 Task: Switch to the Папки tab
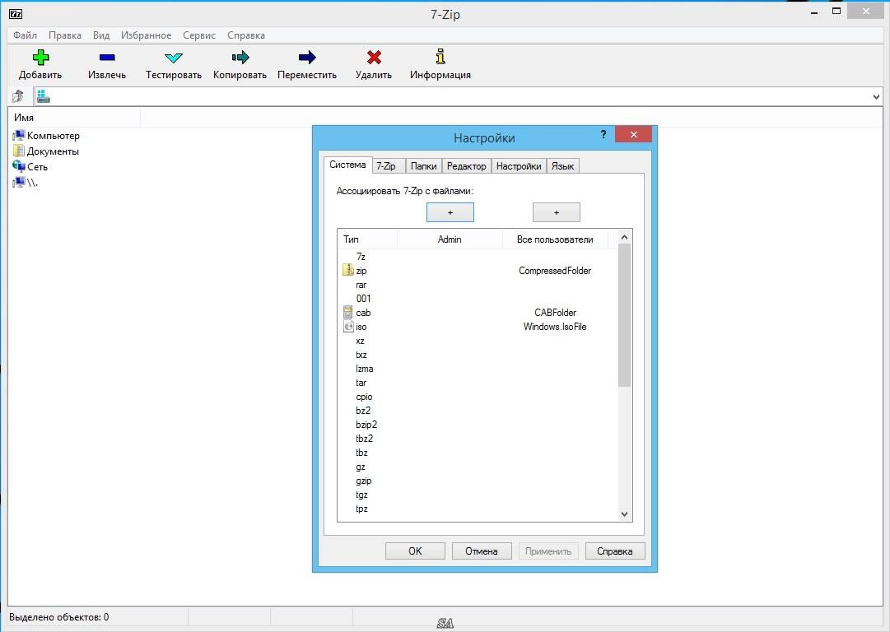click(x=423, y=165)
